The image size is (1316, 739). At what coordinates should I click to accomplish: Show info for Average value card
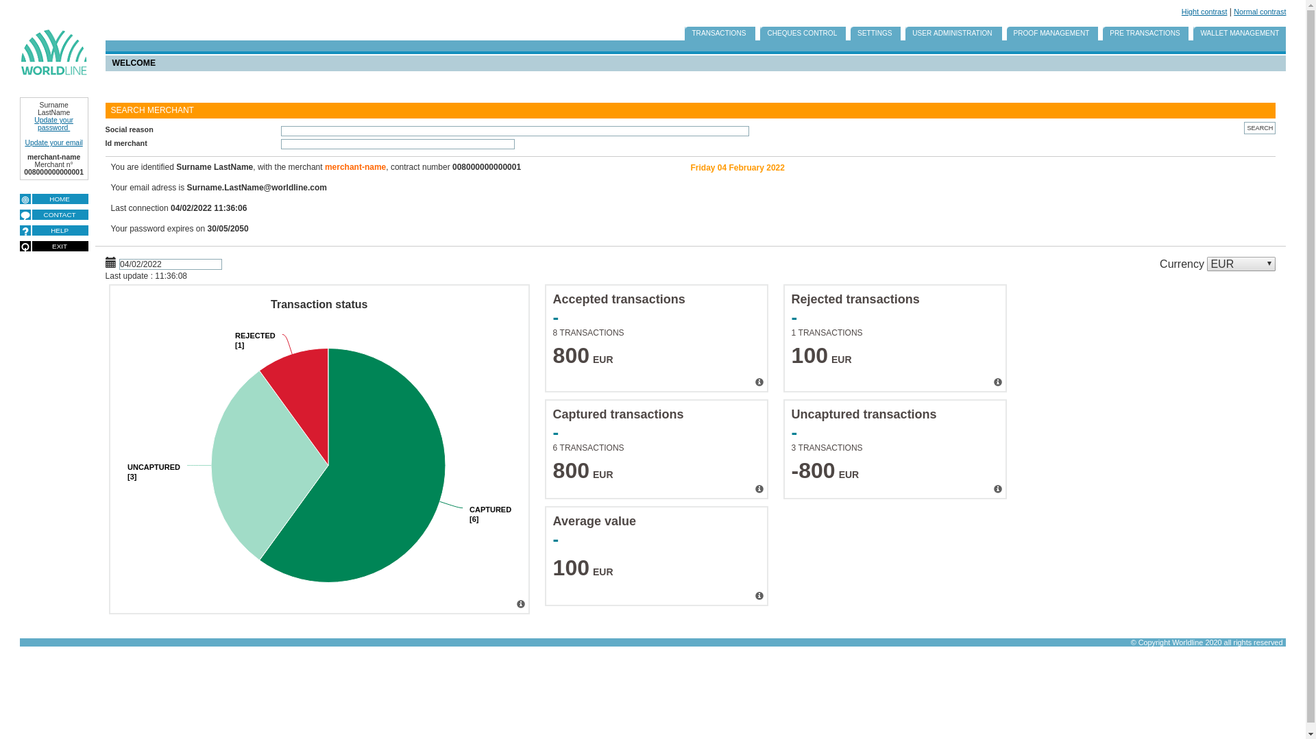pos(759,596)
